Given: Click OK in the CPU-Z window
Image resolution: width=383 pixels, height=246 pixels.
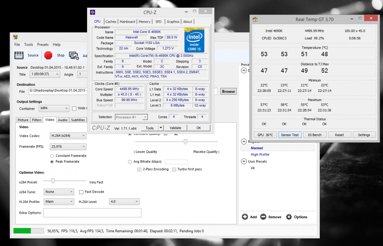Looking at the screenshot, I should 199,128.
